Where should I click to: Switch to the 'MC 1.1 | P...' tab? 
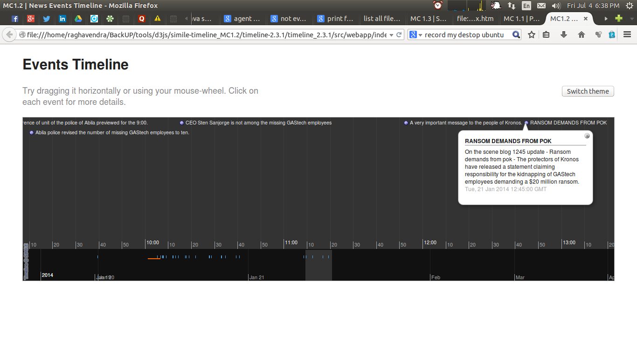[x=522, y=19]
